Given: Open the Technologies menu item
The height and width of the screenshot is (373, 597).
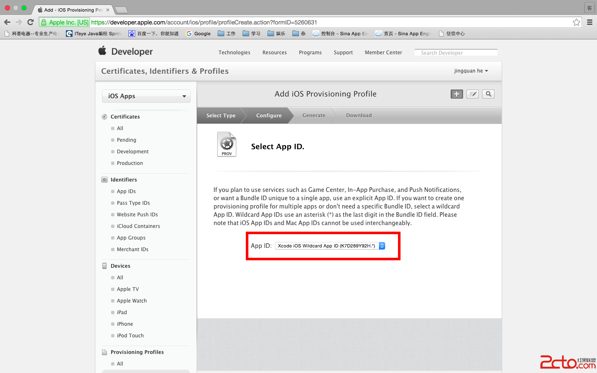Looking at the screenshot, I should pyautogui.click(x=234, y=53).
